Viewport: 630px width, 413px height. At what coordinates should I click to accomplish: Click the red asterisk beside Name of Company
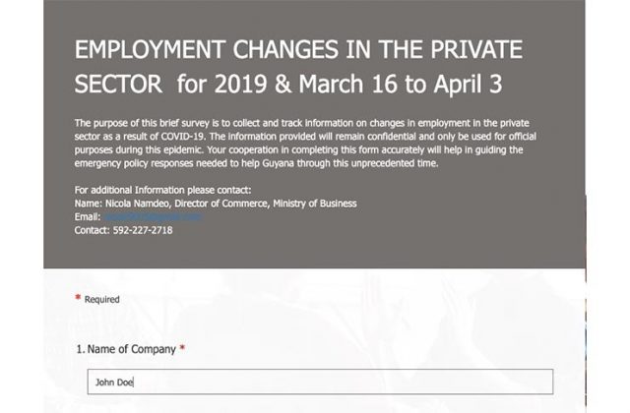pos(182,347)
